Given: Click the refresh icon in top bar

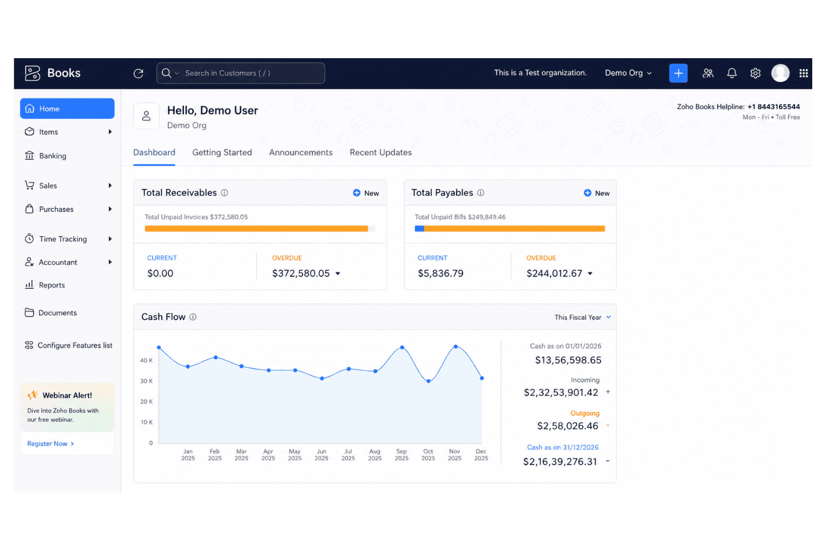Looking at the screenshot, I should [139, 73].
